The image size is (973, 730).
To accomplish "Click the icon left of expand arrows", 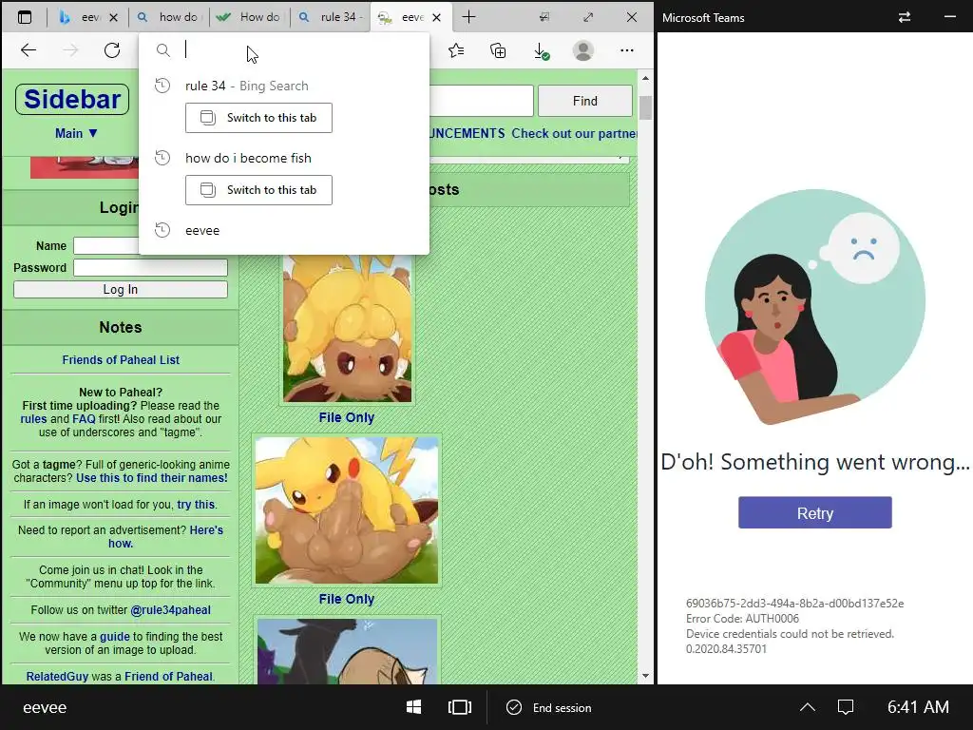I will coord(544,17).
